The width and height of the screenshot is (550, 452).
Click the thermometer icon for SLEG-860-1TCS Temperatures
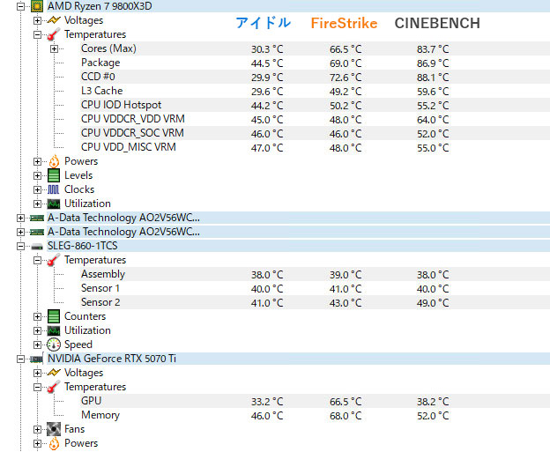click(53, 260)
